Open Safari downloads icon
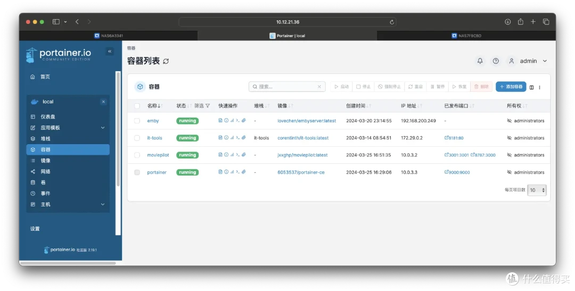575x291 pixels. tap(507, 22)
